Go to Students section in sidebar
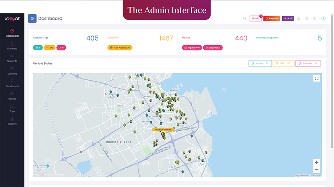334x187 pixels. [12, 58]
